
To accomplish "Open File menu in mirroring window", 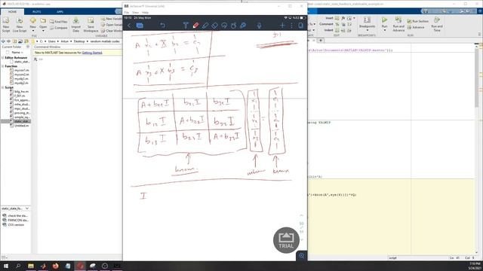I will [126, 12].
